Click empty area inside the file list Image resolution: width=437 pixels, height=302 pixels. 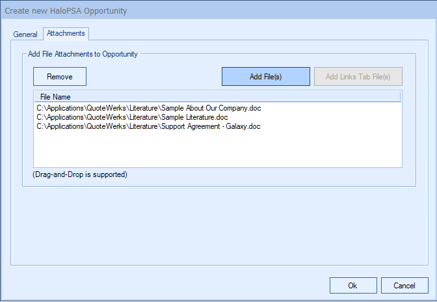point(218,150)
